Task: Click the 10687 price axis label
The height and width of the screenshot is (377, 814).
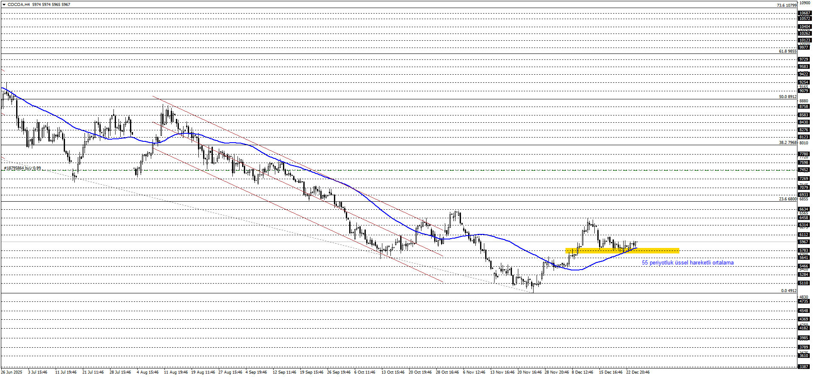Action: coord(804,13)
